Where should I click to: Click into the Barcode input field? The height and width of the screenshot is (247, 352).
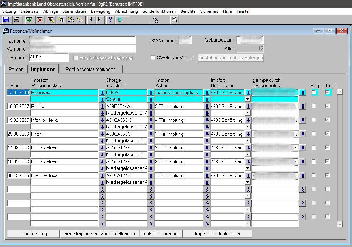tap(49, 57)
